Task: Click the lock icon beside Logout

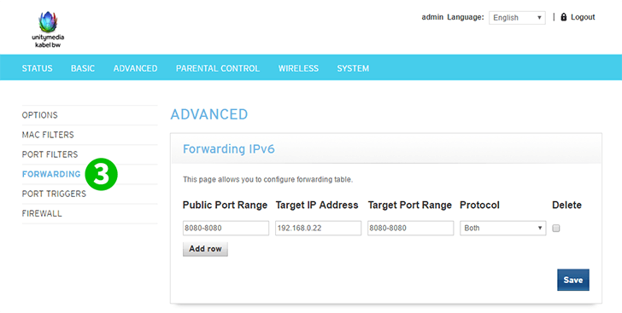Action: pos(563,17)
